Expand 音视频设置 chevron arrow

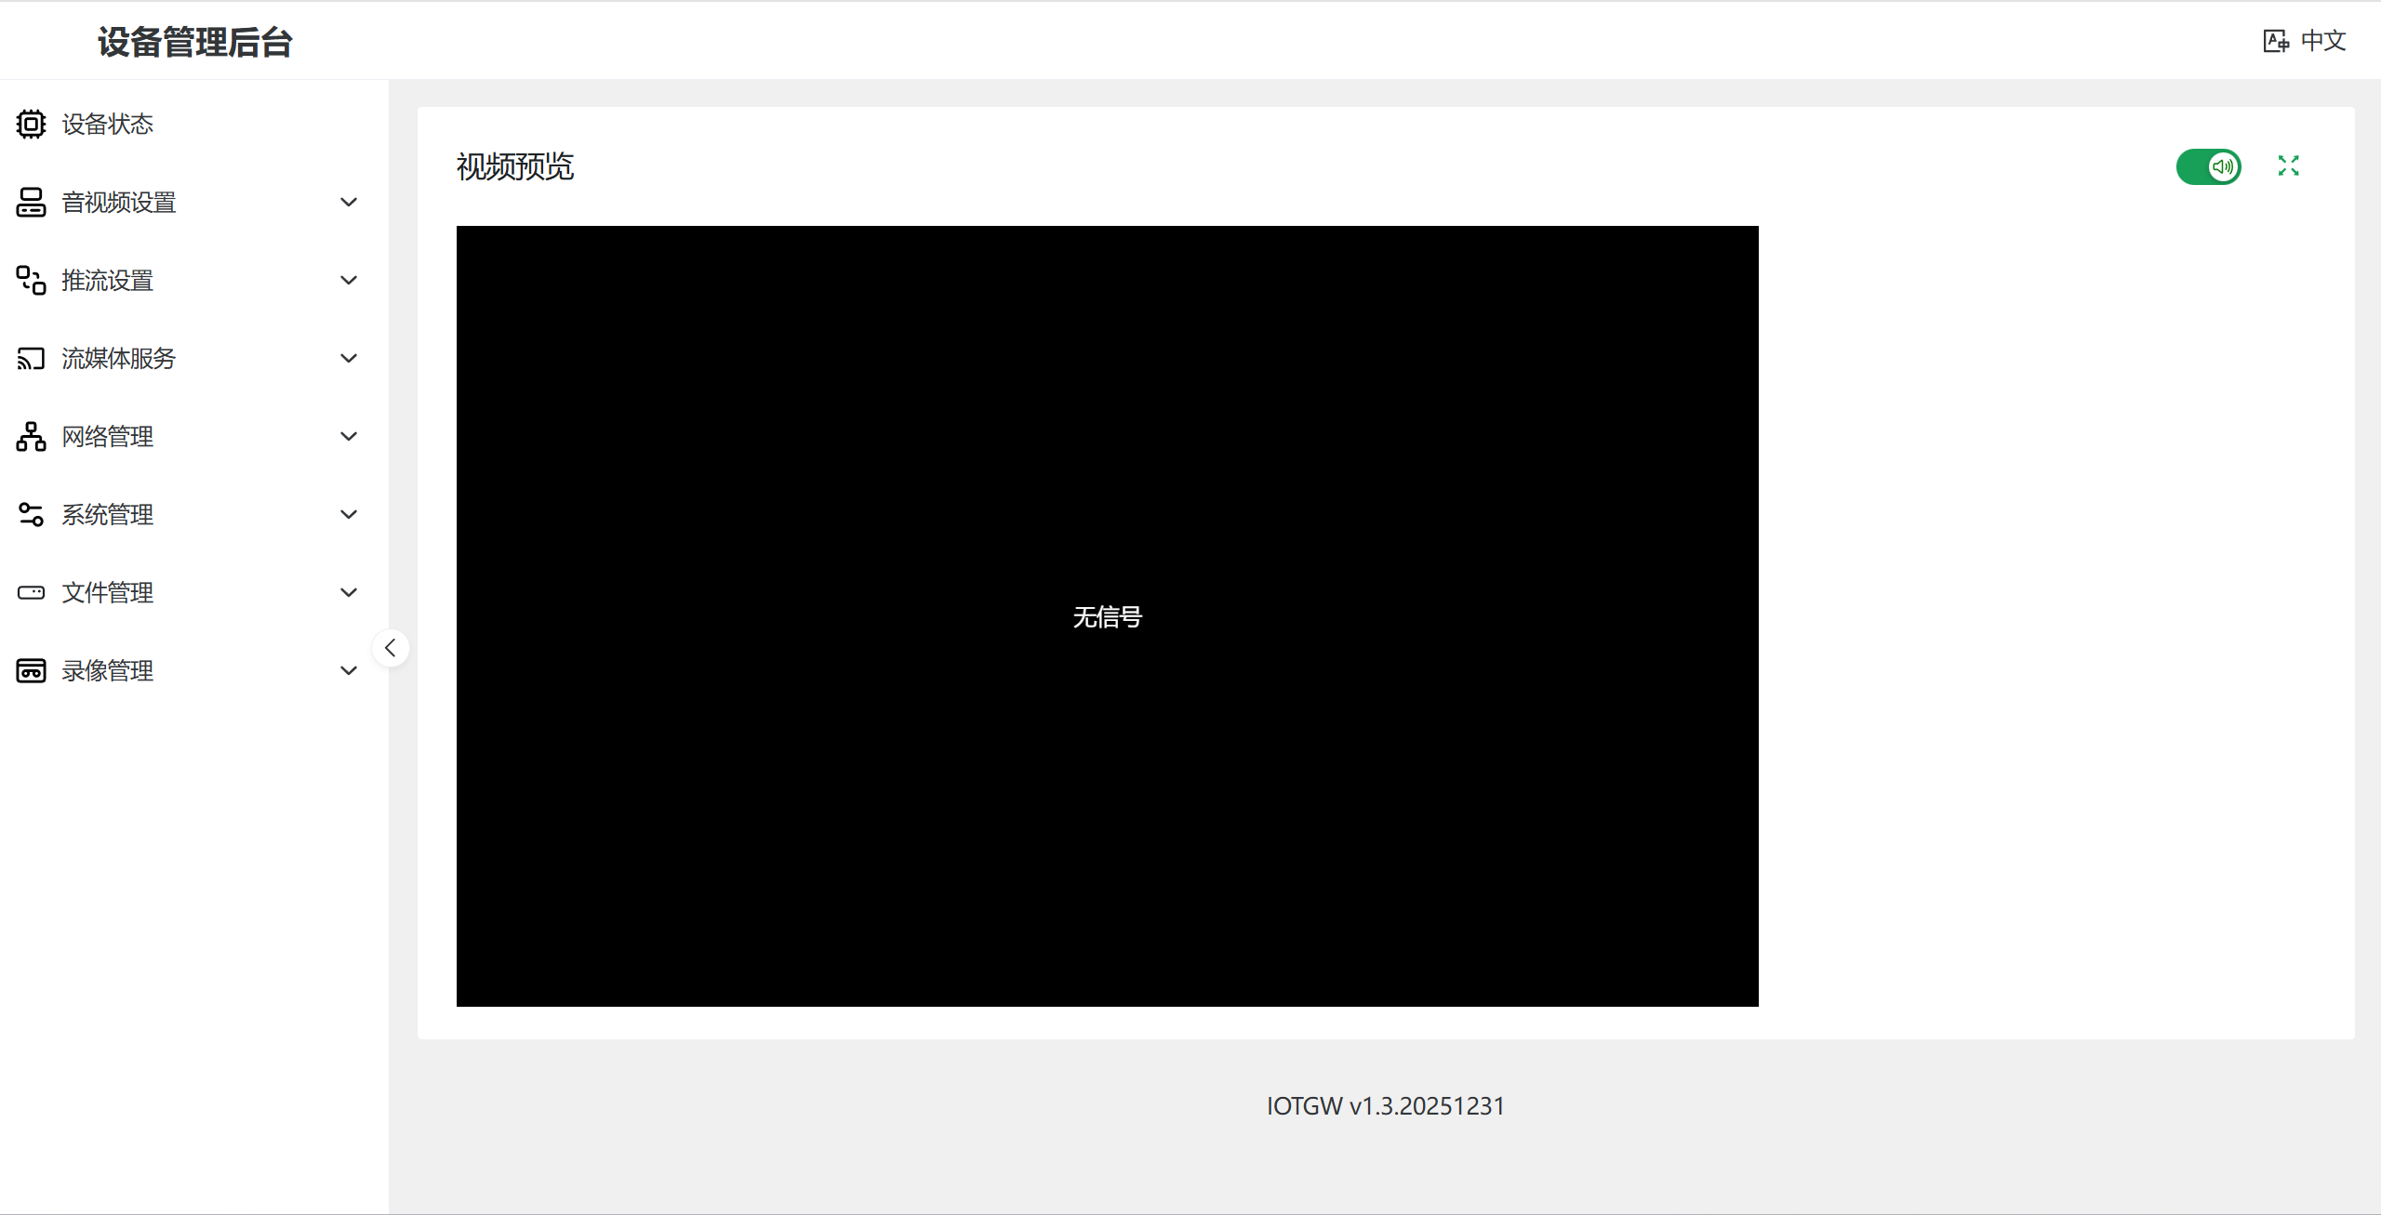pyautogui.click(x=349, y=202)
